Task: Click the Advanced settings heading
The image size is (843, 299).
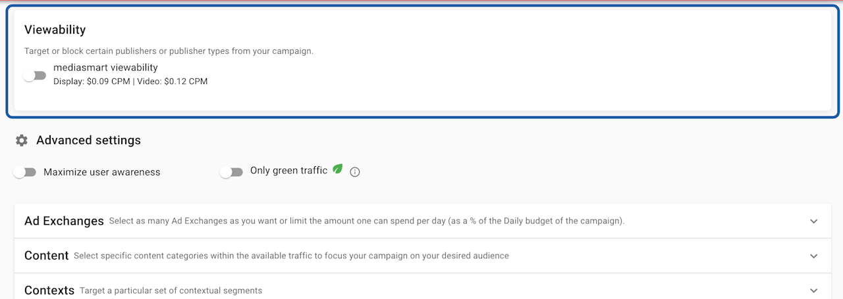Action: [88, 140]
